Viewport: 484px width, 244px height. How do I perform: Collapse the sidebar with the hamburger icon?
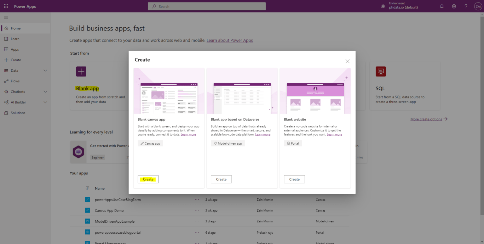6,17
